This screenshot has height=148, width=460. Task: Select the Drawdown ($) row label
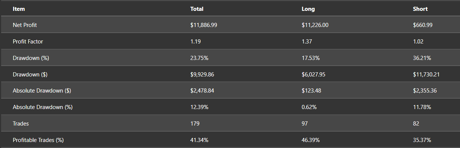tap(30, 75)
